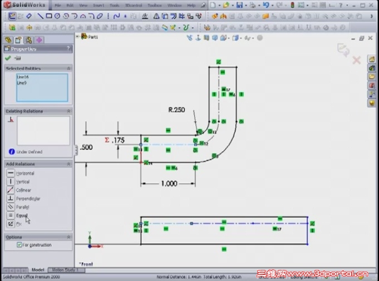The width and height of the screenshot is (379, 281).
Task: Select Line9 in Selected Entities
Action: click(x=22, y=83)
